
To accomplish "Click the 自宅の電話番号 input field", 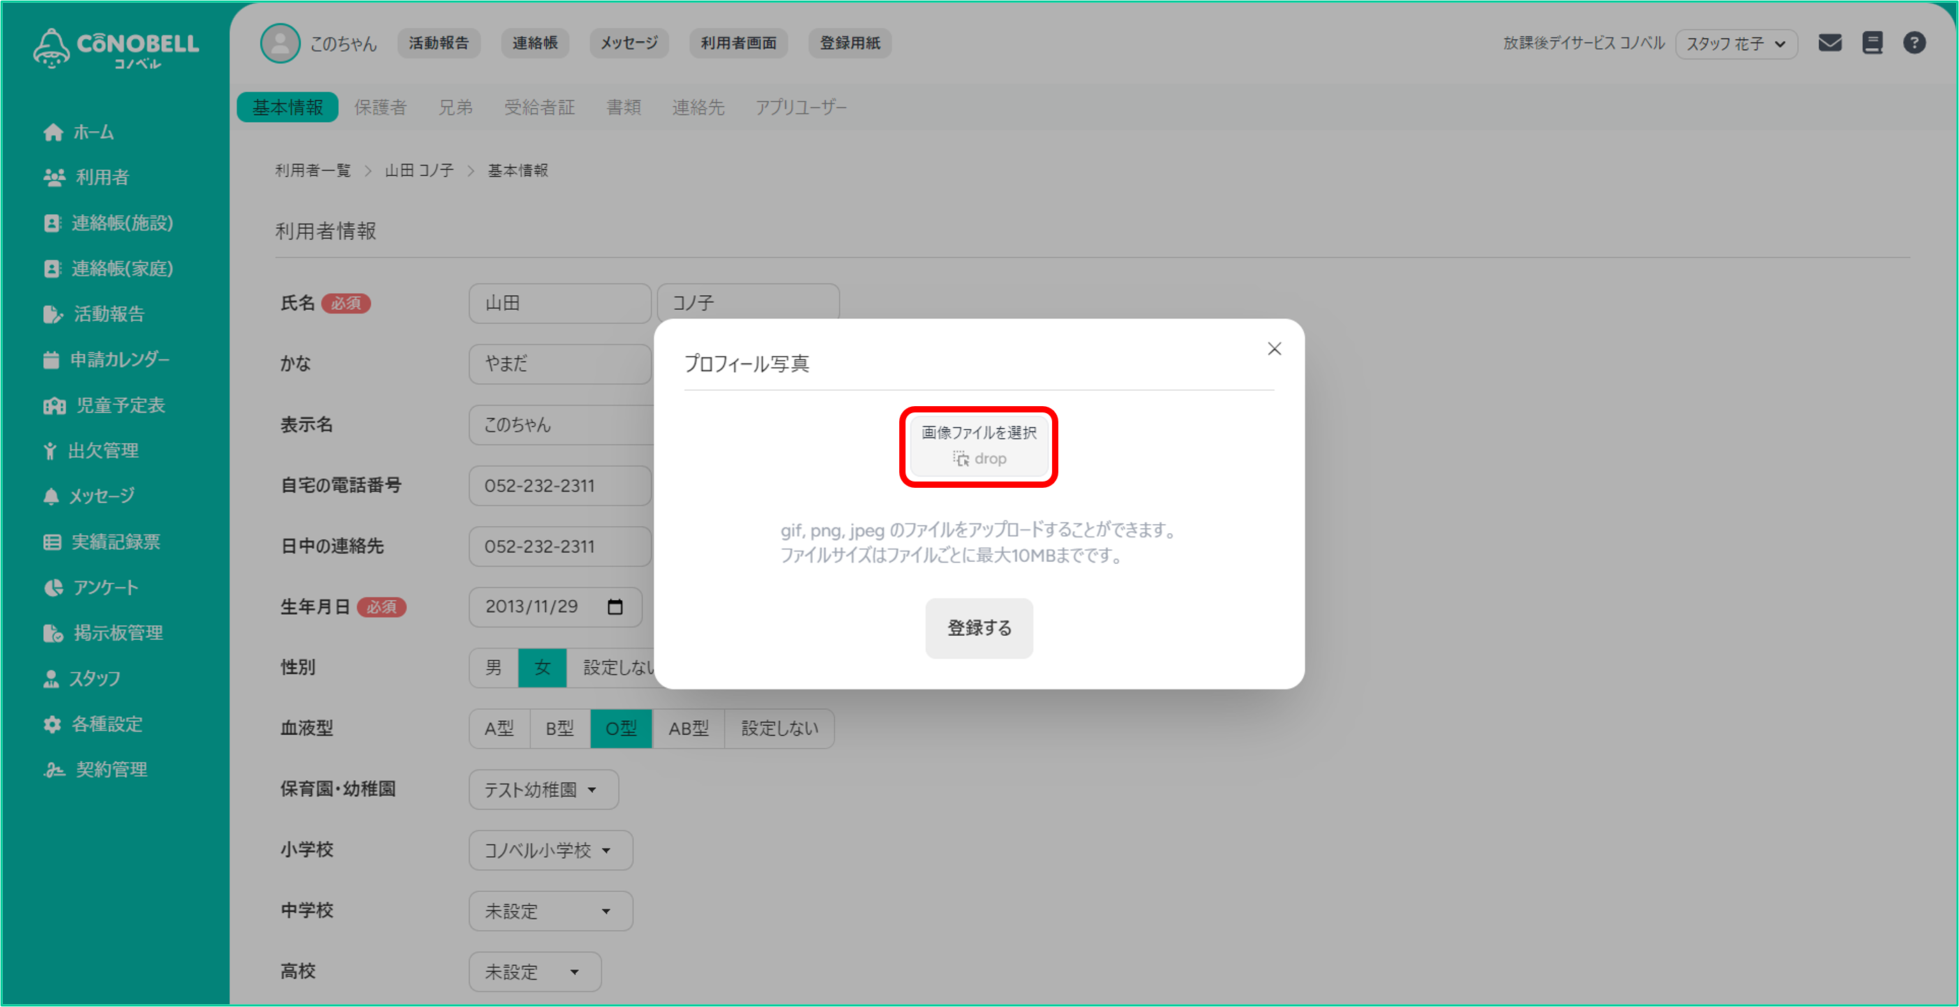I will [x=560, y=486].
